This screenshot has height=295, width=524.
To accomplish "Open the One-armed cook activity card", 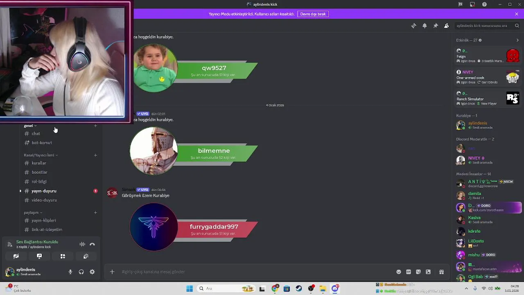I will [488, 77].
